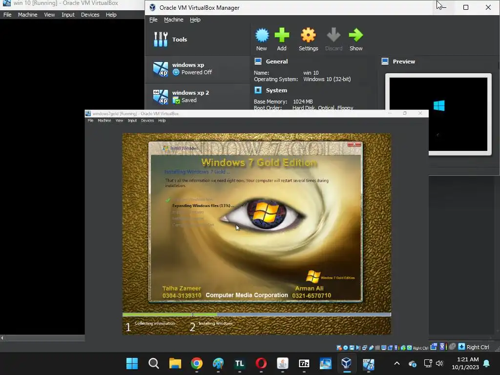Viewport: 500px width, 375px height.
Task: Open the Devices menu in win 10 window
Action: pyautogui.click(x=90, y=15)
